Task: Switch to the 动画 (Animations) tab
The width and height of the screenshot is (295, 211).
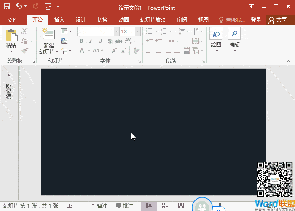Action: point(123,20)
